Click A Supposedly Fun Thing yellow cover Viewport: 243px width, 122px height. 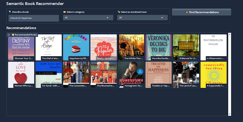tap(214, 75)
